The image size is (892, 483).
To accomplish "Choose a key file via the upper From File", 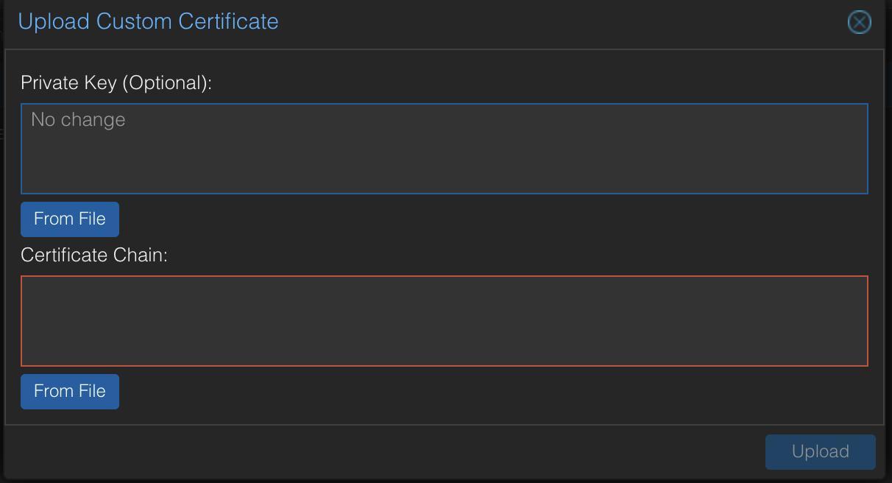I will (x=70, y=219).
